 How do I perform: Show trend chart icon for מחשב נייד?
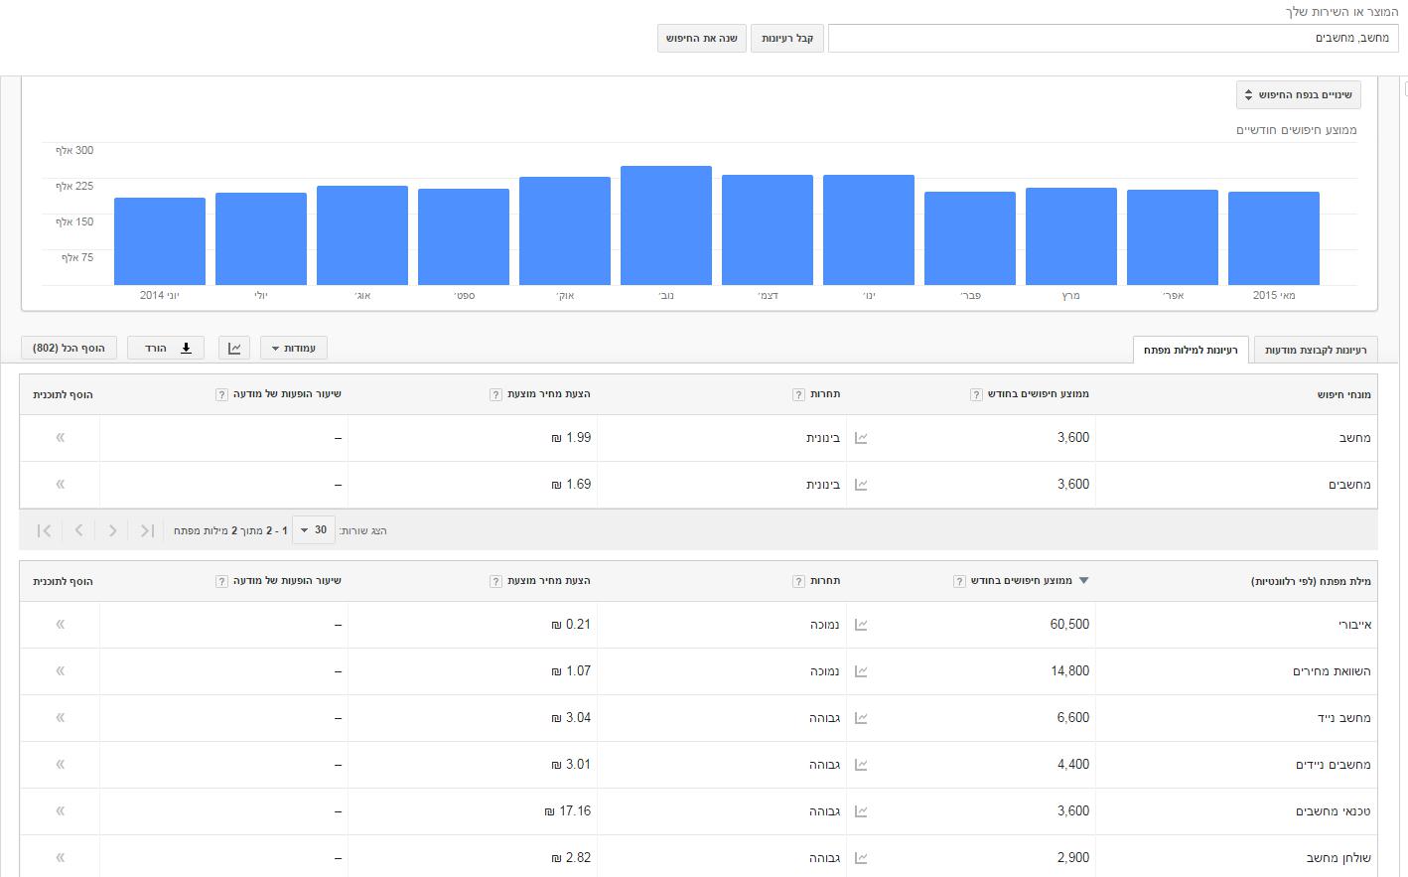tap(861, 718)
